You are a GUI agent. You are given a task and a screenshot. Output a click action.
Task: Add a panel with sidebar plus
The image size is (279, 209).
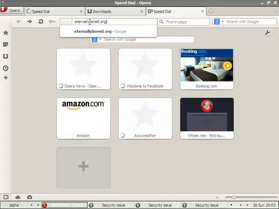pyautogui.click(x=6, y=77)
